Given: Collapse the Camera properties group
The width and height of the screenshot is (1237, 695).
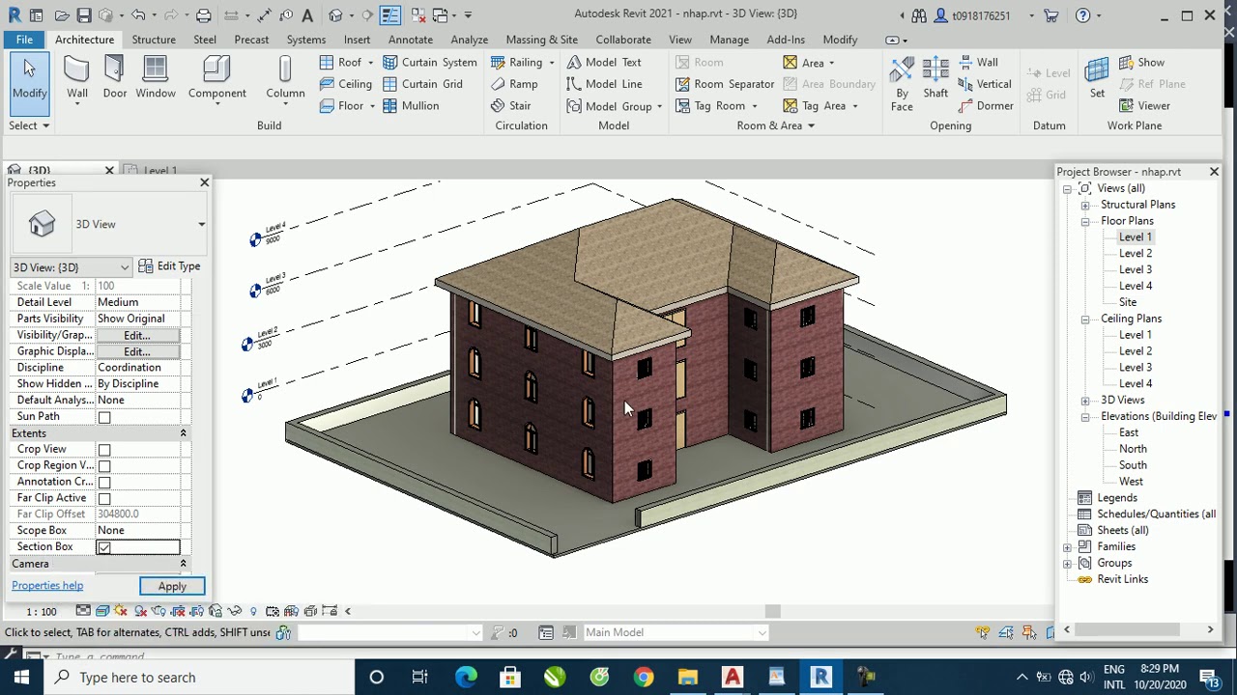Looking at the screenshot, I should click(183, 564).
